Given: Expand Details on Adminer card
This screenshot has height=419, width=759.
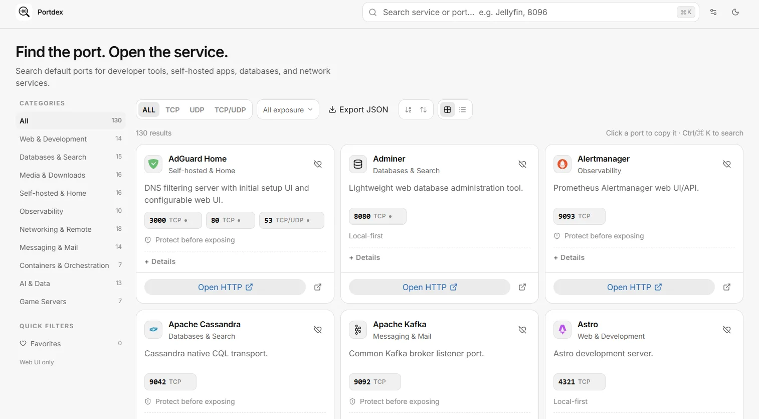Looking at the screenshot, I should click(x=364, y=257).
